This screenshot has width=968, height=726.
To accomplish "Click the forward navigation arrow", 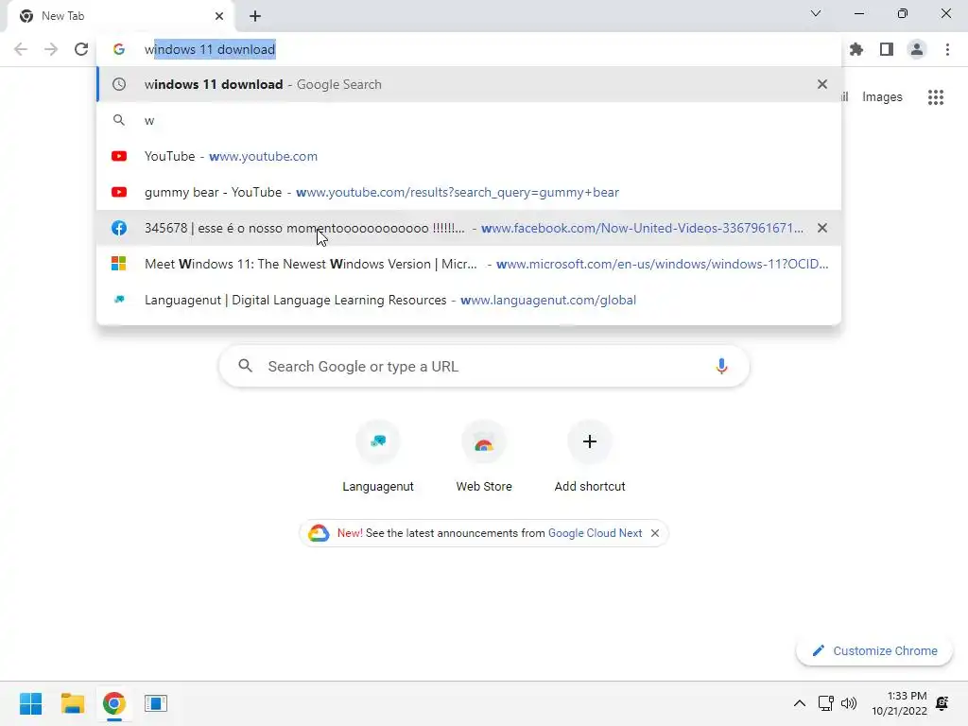I will click(51, 49).
